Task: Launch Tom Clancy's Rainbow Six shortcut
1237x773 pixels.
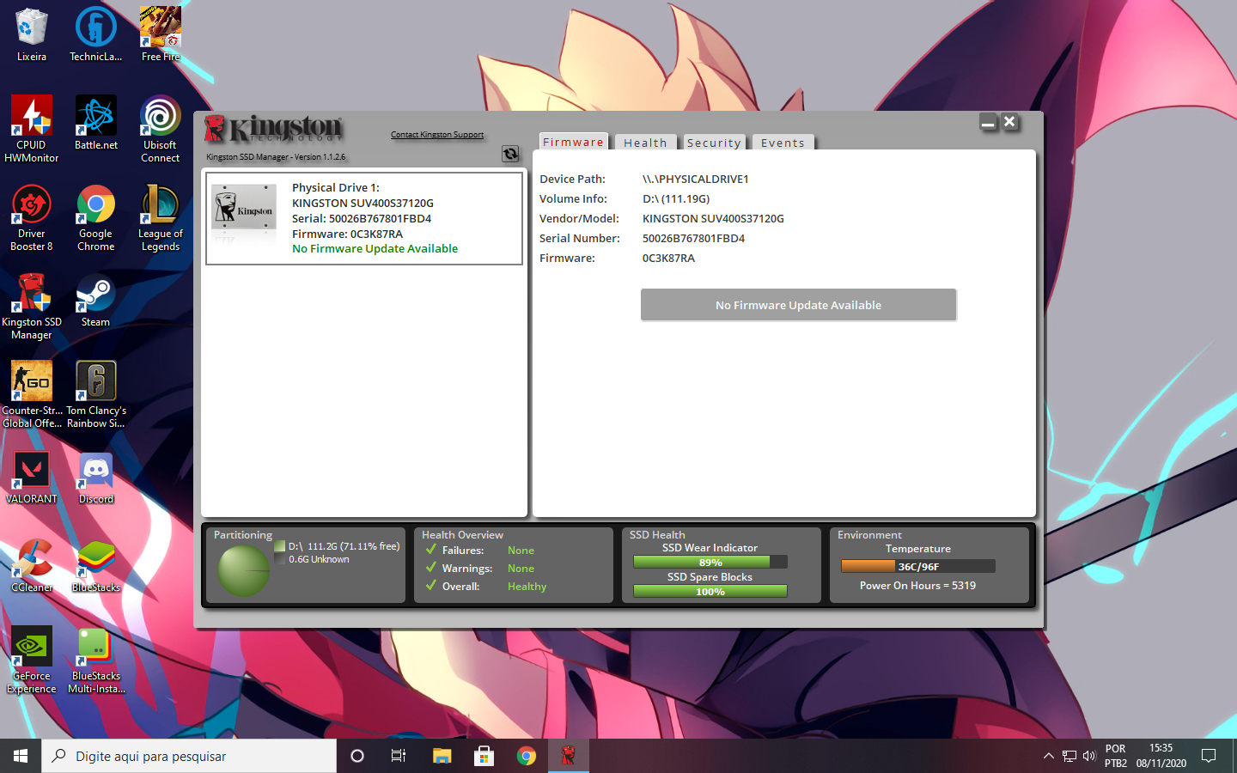Action: pyautogui.click(x=96, y=394)
